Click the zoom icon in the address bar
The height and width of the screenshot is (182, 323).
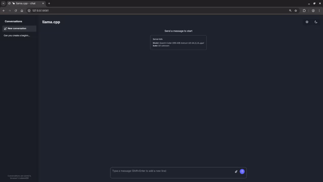290,11
